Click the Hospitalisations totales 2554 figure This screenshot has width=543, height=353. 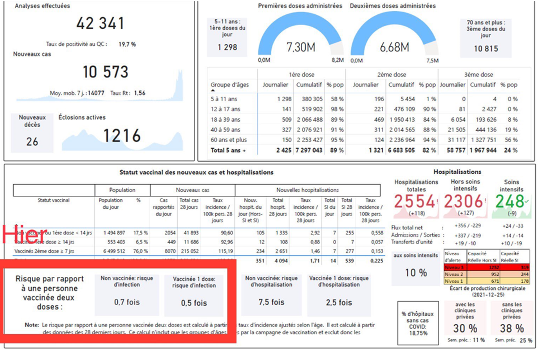[x=416, y=202]
